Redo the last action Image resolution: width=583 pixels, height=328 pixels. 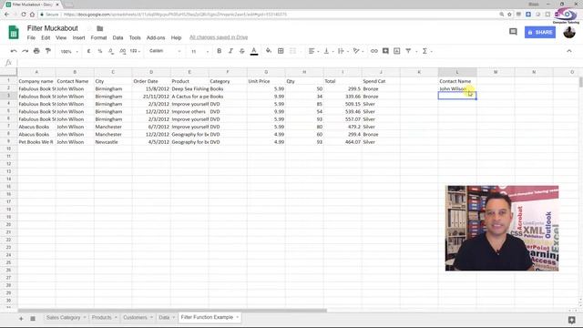tap(25, 51)
